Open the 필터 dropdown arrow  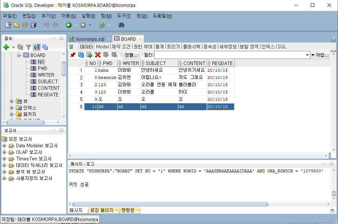tap(307, 55)
